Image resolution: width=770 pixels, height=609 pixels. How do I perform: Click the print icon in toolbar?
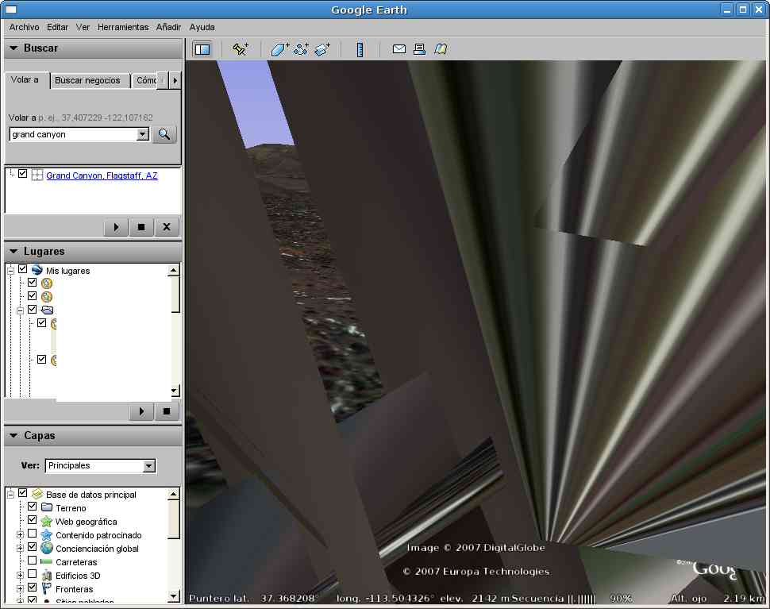coord(420,49)
